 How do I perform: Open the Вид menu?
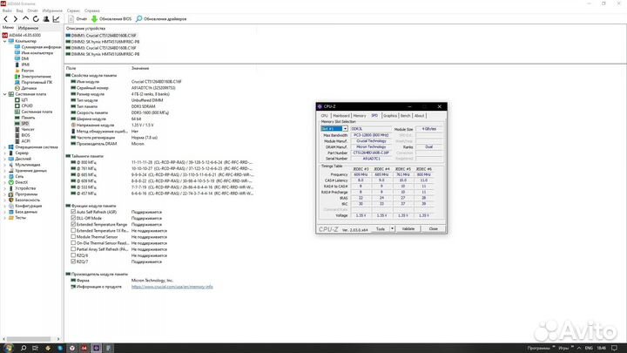(19, 10)
